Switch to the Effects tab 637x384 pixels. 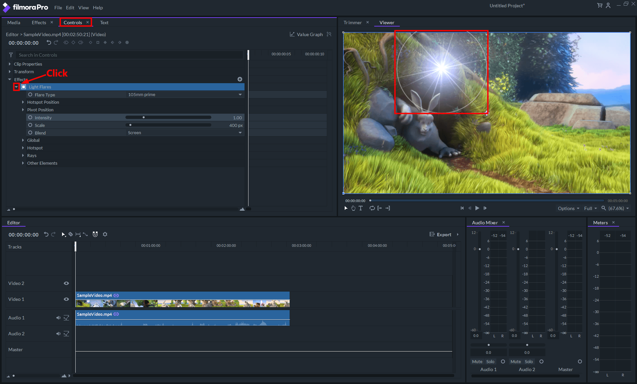39,23
